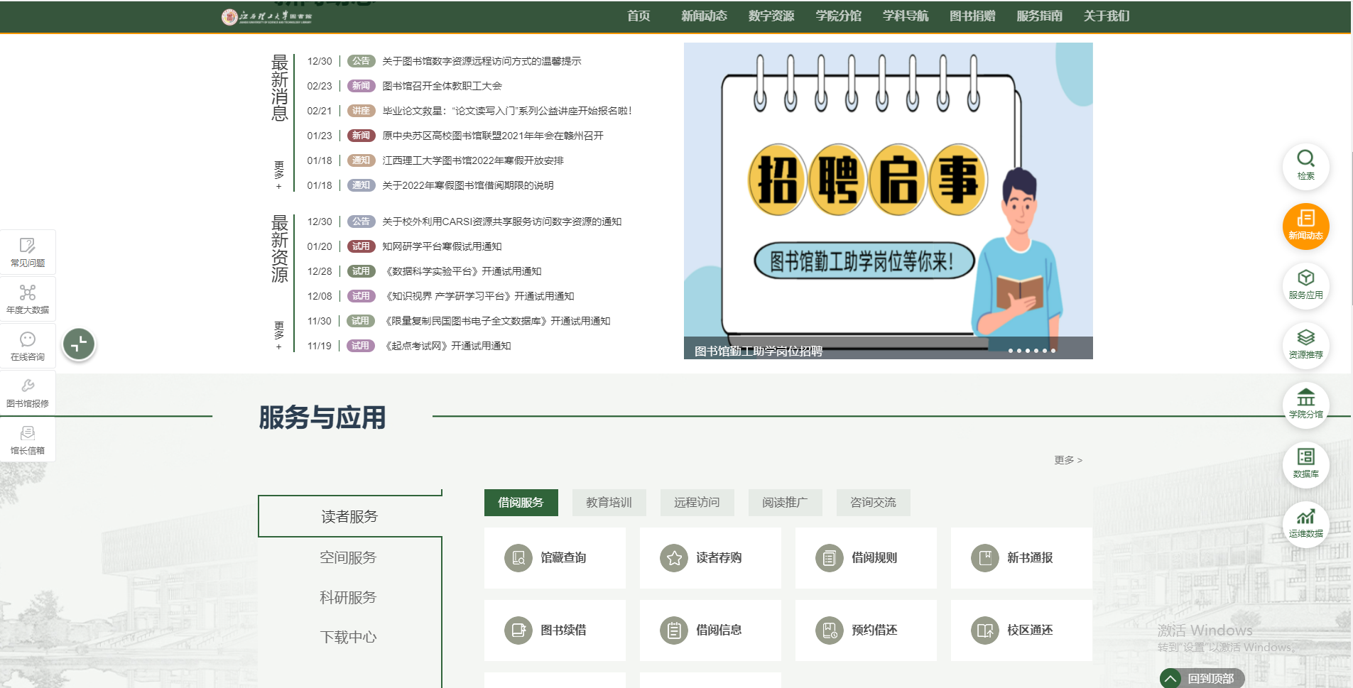
Task: Collapse the round green floating toggle button
Action: pos(79,344)
